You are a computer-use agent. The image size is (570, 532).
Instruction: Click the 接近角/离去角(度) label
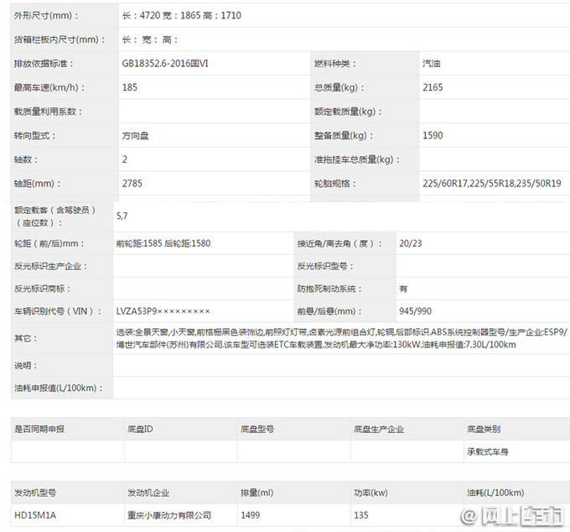[339, 243]
